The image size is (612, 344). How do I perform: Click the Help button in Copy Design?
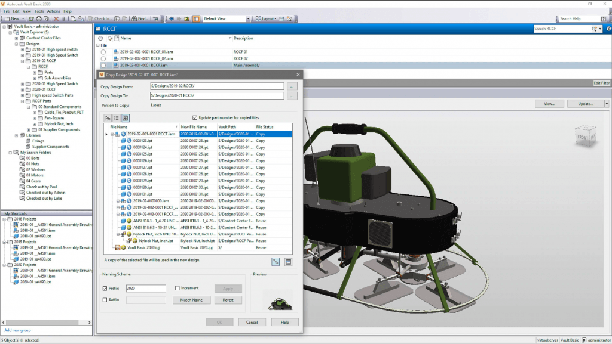(285, 322)
